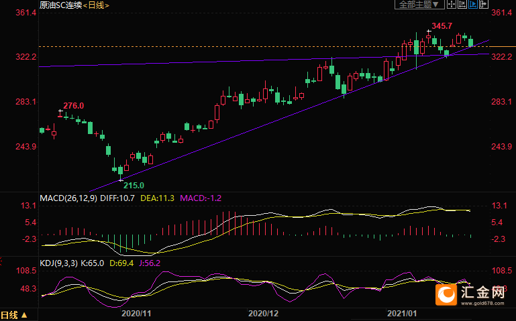Click the MACD(26,12,9) indicator label
516x321 pixels.
click(68, 198)
